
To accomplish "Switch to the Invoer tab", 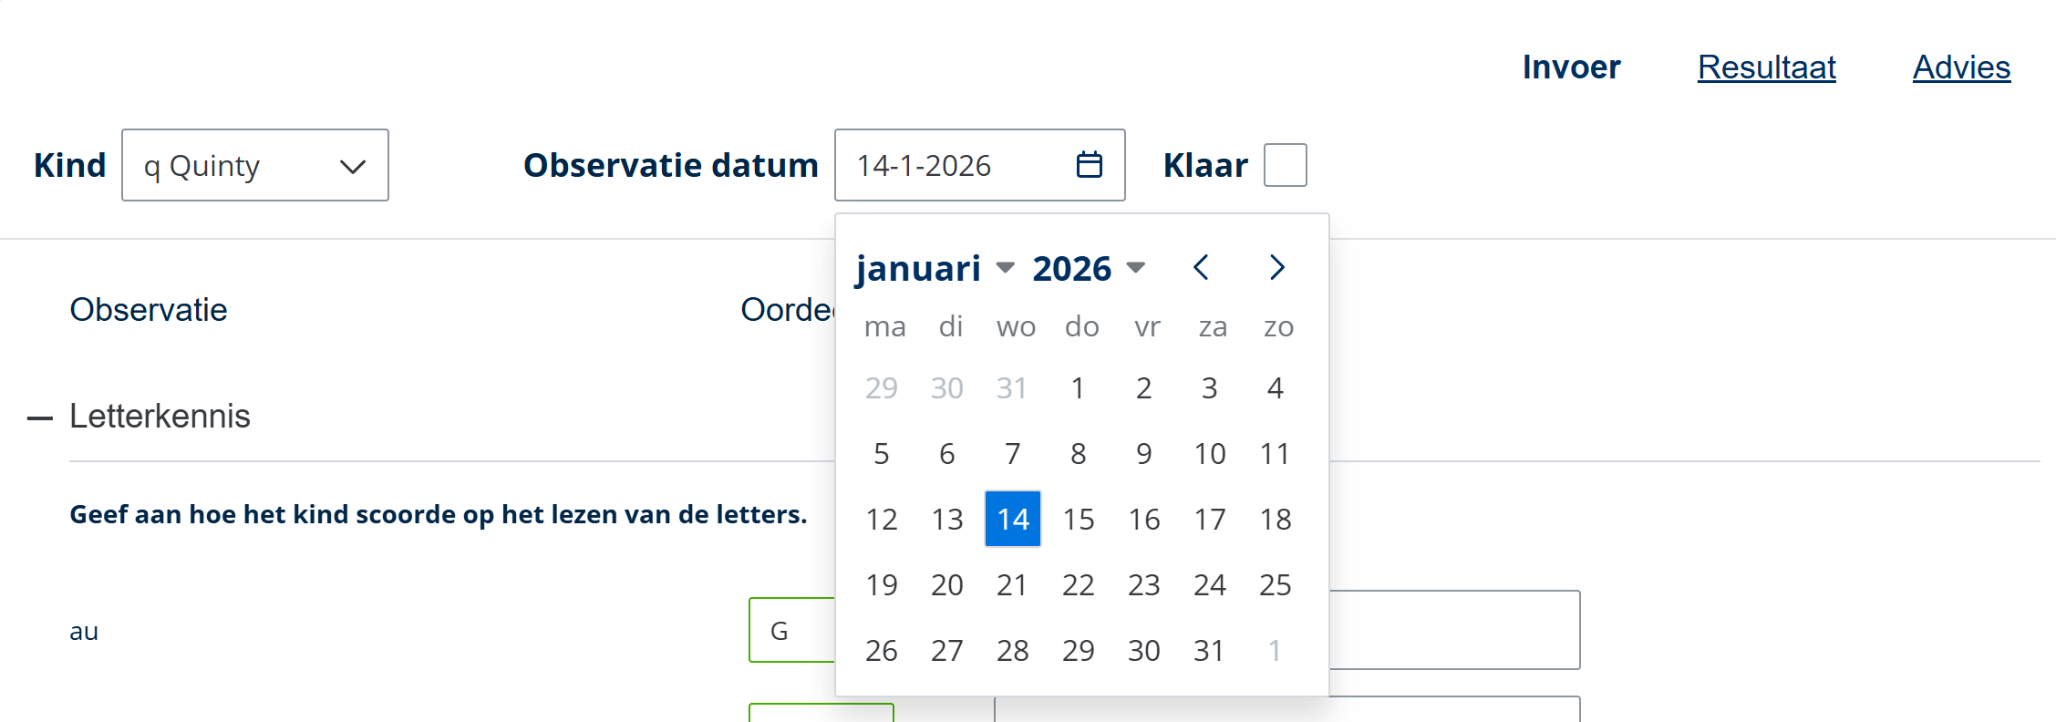I will [1571, 67].
